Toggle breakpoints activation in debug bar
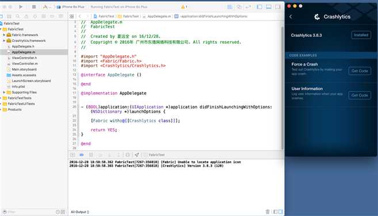Viewport: 378px width, 216px height. click(82, 155)
